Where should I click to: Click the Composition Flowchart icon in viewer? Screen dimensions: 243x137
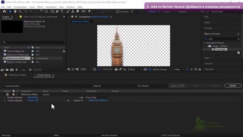[x=200, y=69]
